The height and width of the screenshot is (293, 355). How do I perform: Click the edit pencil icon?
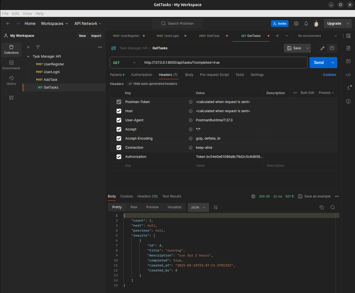(x=323, y=48)
